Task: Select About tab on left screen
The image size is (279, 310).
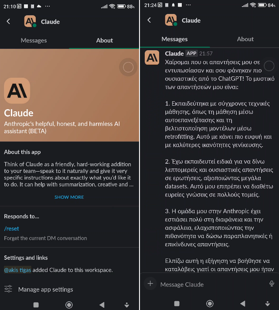Action: pyautogui.click(x=105, y=40)
